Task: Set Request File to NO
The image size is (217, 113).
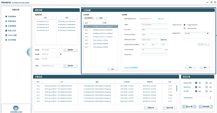Action: [207, 83]
